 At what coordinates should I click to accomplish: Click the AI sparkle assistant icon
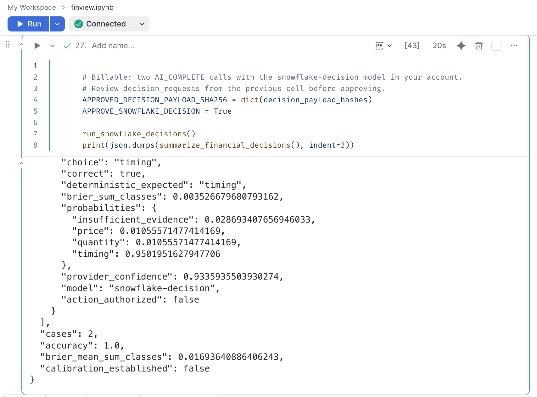pos(461,46)
